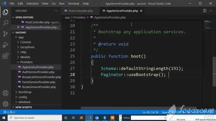Image resolution: width=216 pixels, height=121 pixels.
Task: Split the editor to the right
Action: tap(205, 11)
